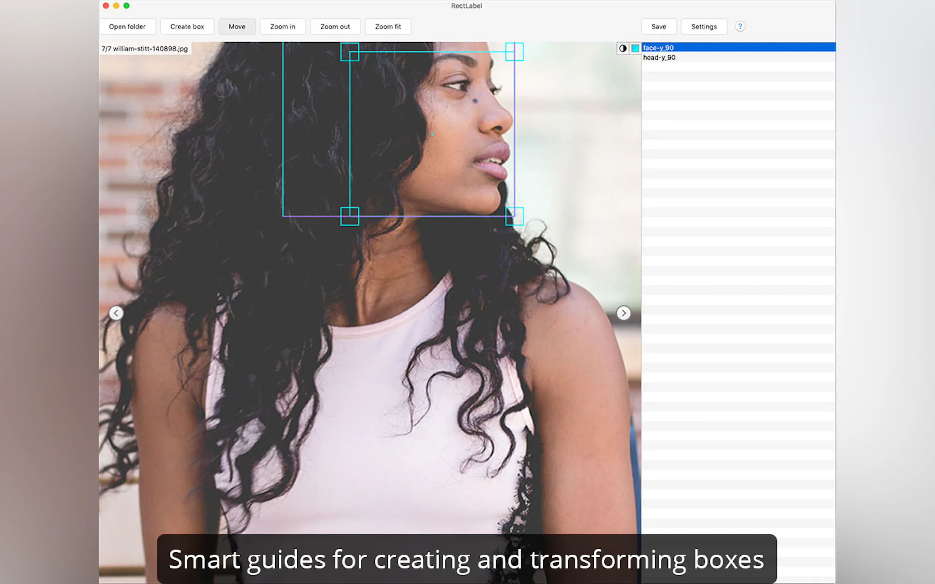Click the top-right resize handle of face box
Image resolution: width=935 pixels, height=584 pixels.
click(x=515, y=52)
